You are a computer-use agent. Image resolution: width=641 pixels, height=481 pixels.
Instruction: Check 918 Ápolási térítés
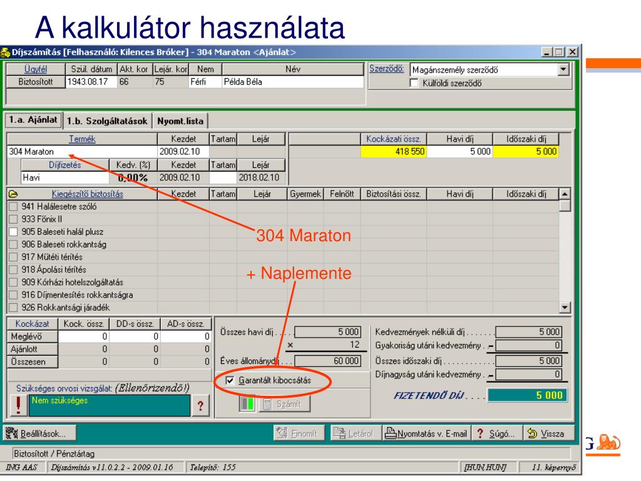pyautogui.click(x=14, y=269)
